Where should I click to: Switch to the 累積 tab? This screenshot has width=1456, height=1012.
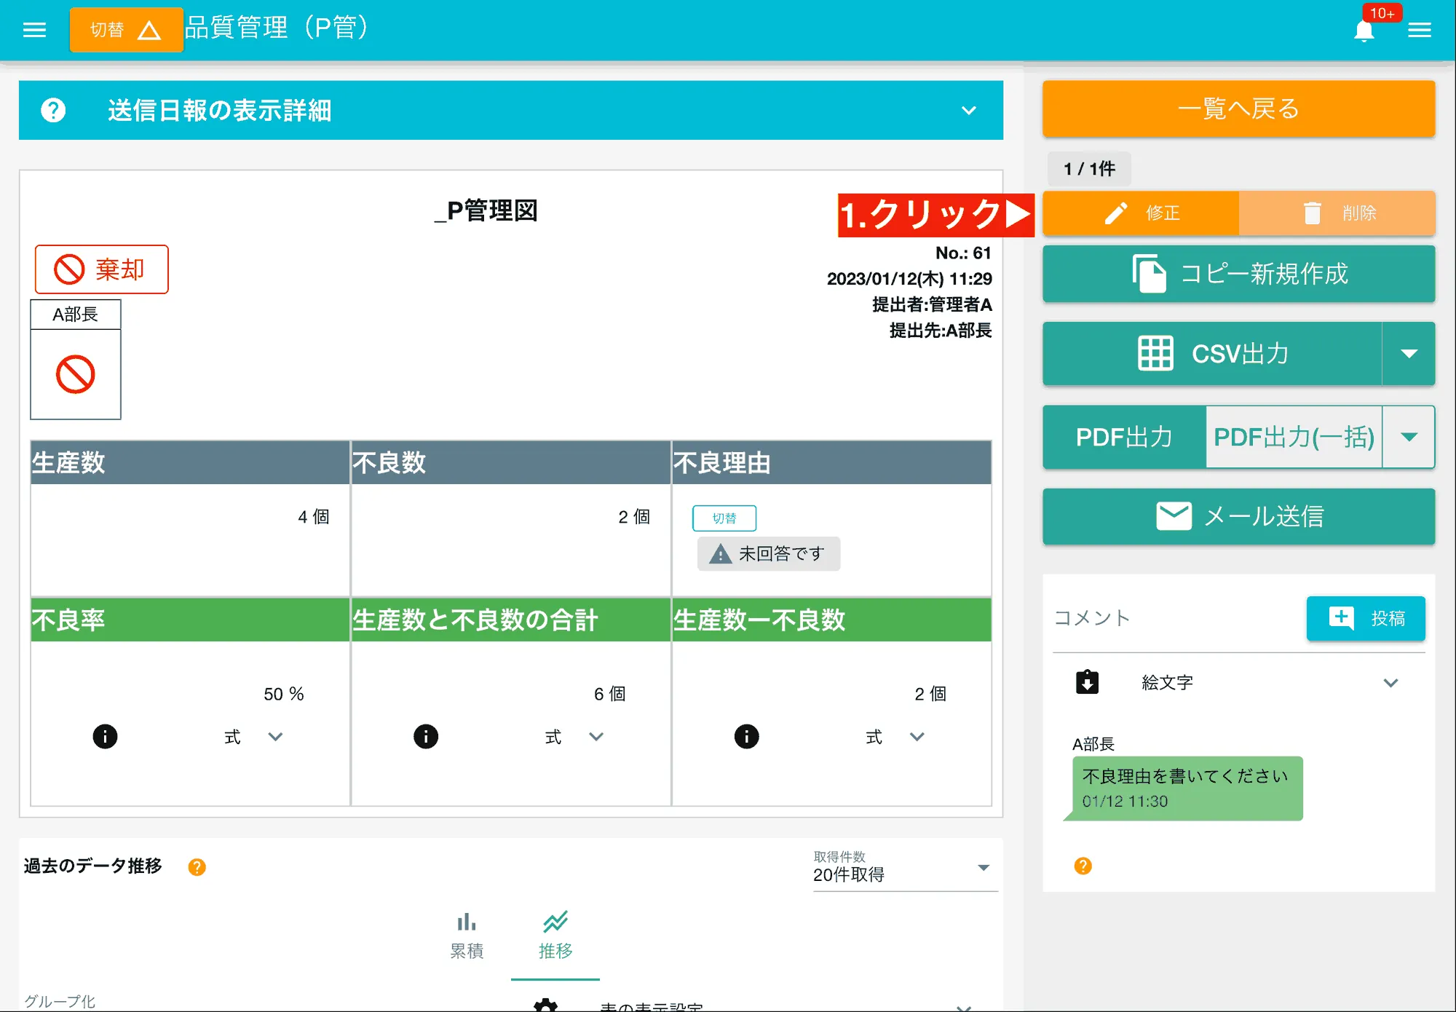coord(467,936)
